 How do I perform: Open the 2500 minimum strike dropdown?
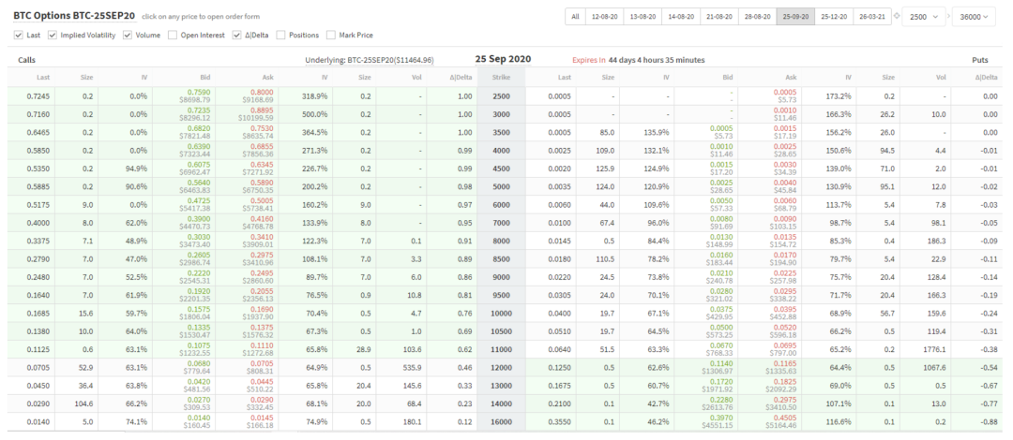click(x=923, y=17)
